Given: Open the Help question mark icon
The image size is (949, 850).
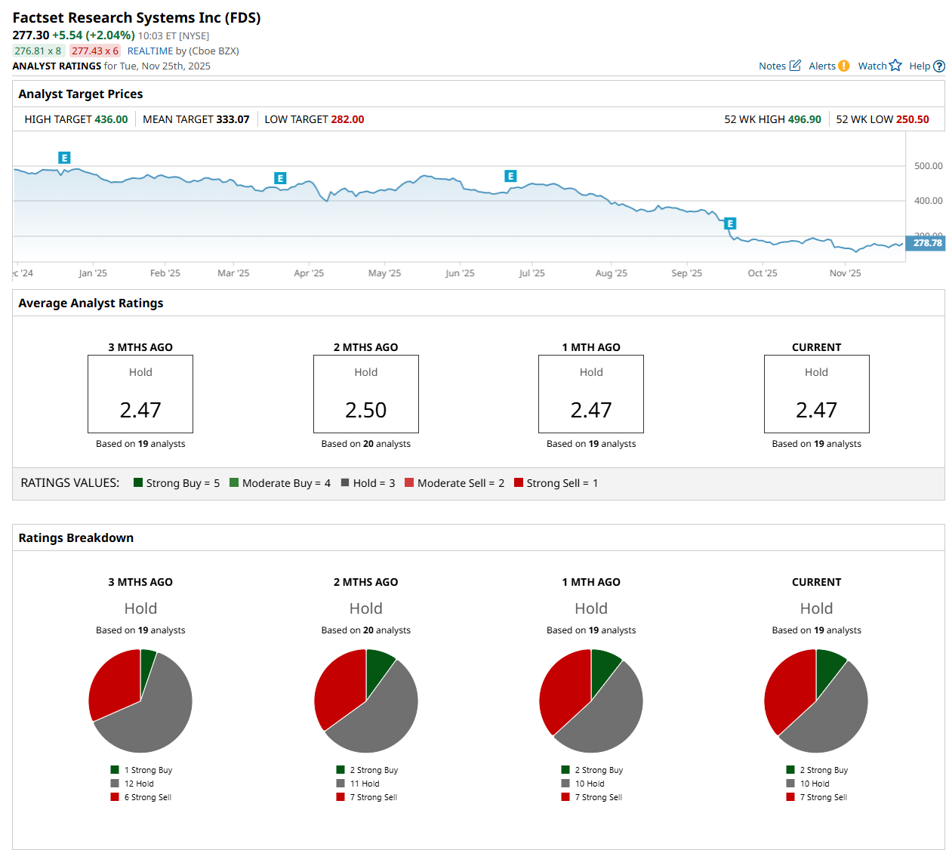Looking at the screenshot, I should click(x=939, y=66).
